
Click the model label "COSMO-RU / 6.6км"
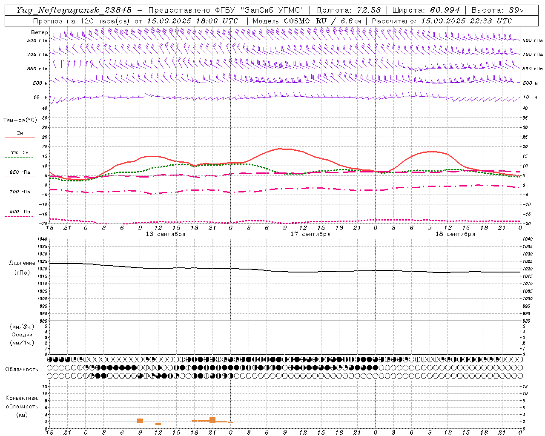(x=323, y=21)
